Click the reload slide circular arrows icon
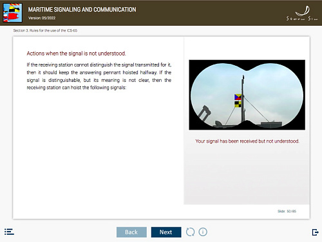This screenshot has height=242, width=322. [190, 232]
